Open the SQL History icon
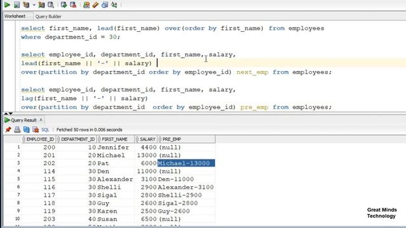 tap(105, 4)
